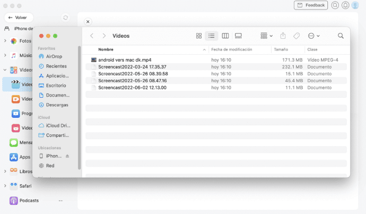Switch Finder to list view

212,36
